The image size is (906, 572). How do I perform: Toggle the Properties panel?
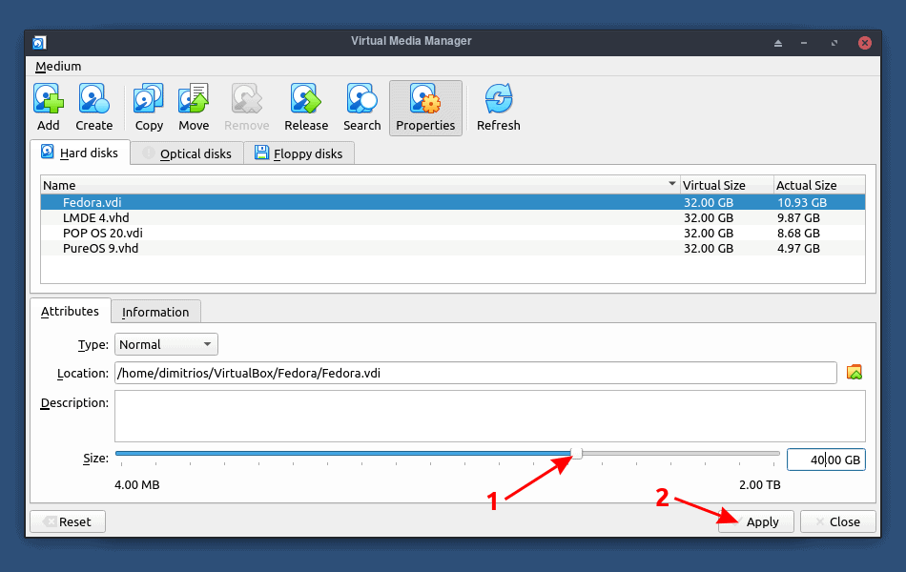(425, 107)
